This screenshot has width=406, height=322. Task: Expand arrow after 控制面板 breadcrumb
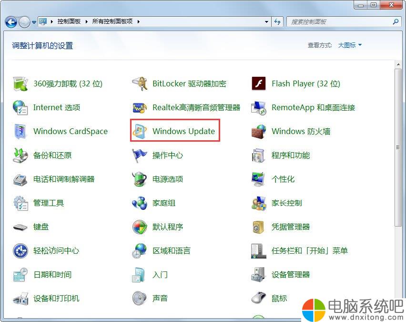tap(86, 21)
